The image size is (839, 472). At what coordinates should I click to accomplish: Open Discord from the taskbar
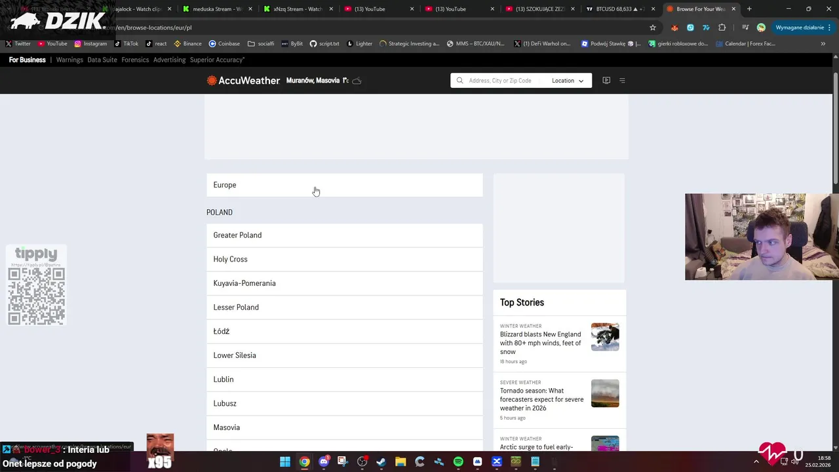324,462
